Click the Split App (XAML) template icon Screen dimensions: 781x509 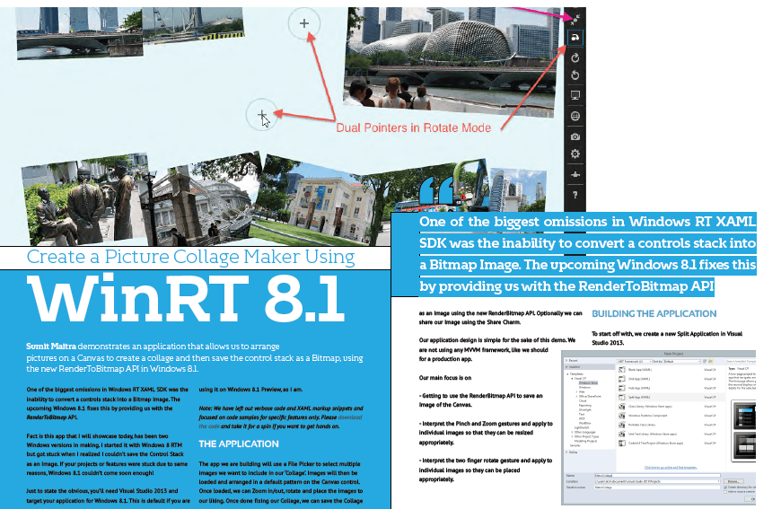(x=622, y=398)
